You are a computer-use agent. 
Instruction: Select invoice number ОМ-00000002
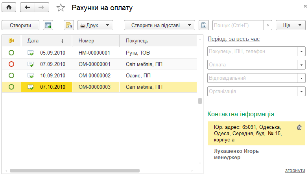(94, 75)
